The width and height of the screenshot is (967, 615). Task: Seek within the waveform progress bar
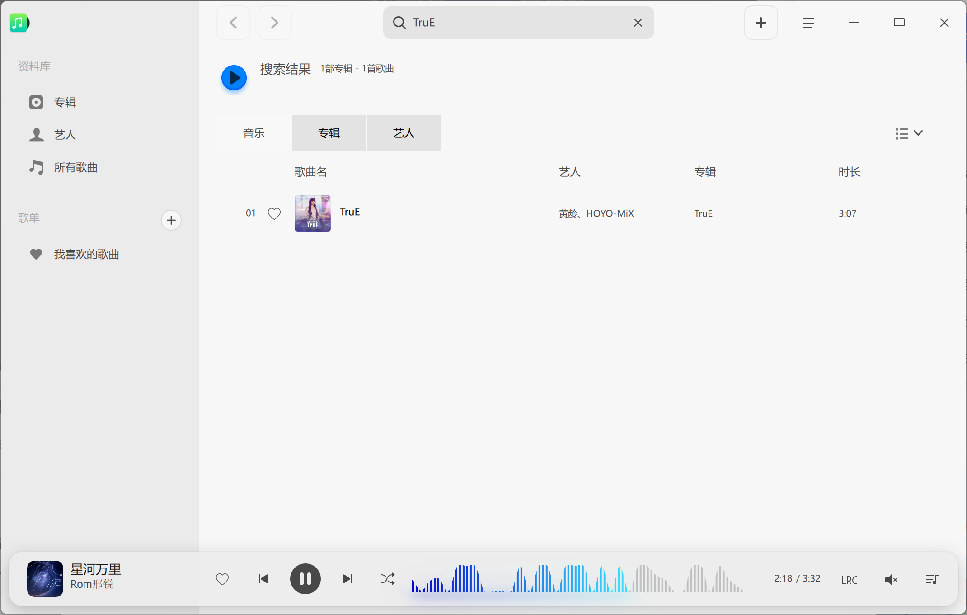pos(577,579)
